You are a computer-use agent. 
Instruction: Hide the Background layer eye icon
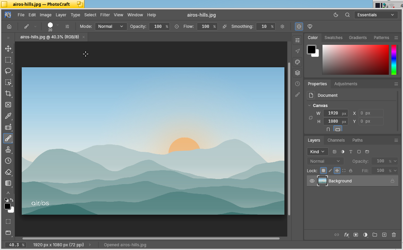pos(312,181)
